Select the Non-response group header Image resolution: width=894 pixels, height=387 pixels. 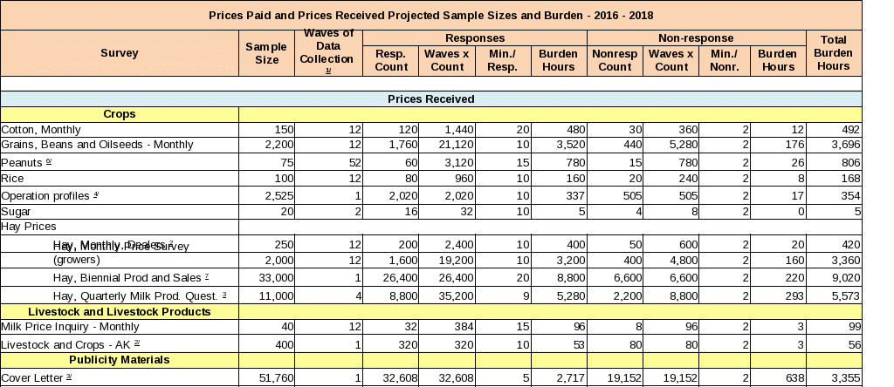(696, 38)
